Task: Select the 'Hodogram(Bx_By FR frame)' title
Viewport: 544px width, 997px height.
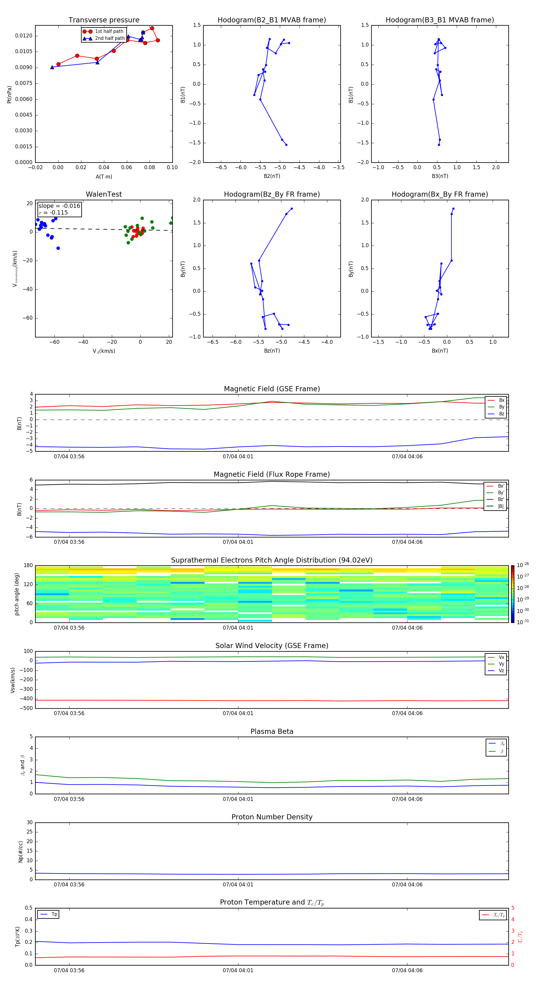Action: click(x=440, y=194)
